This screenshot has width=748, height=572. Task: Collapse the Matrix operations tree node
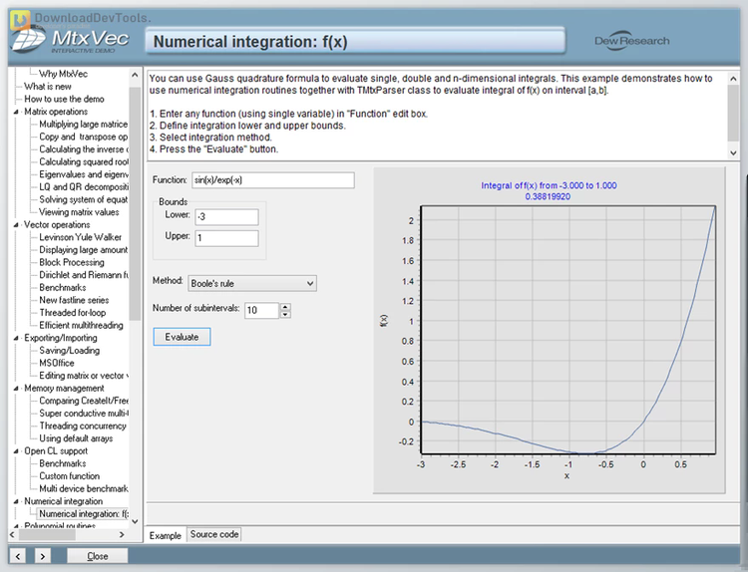(x=16, y=112)
